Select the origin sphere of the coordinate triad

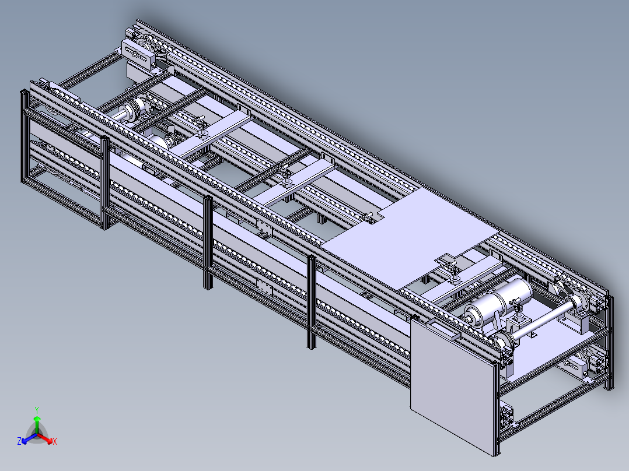(37, 434)
